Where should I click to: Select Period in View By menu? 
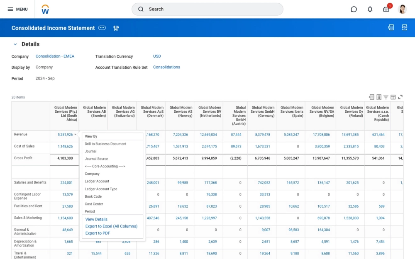pos(90,211)
